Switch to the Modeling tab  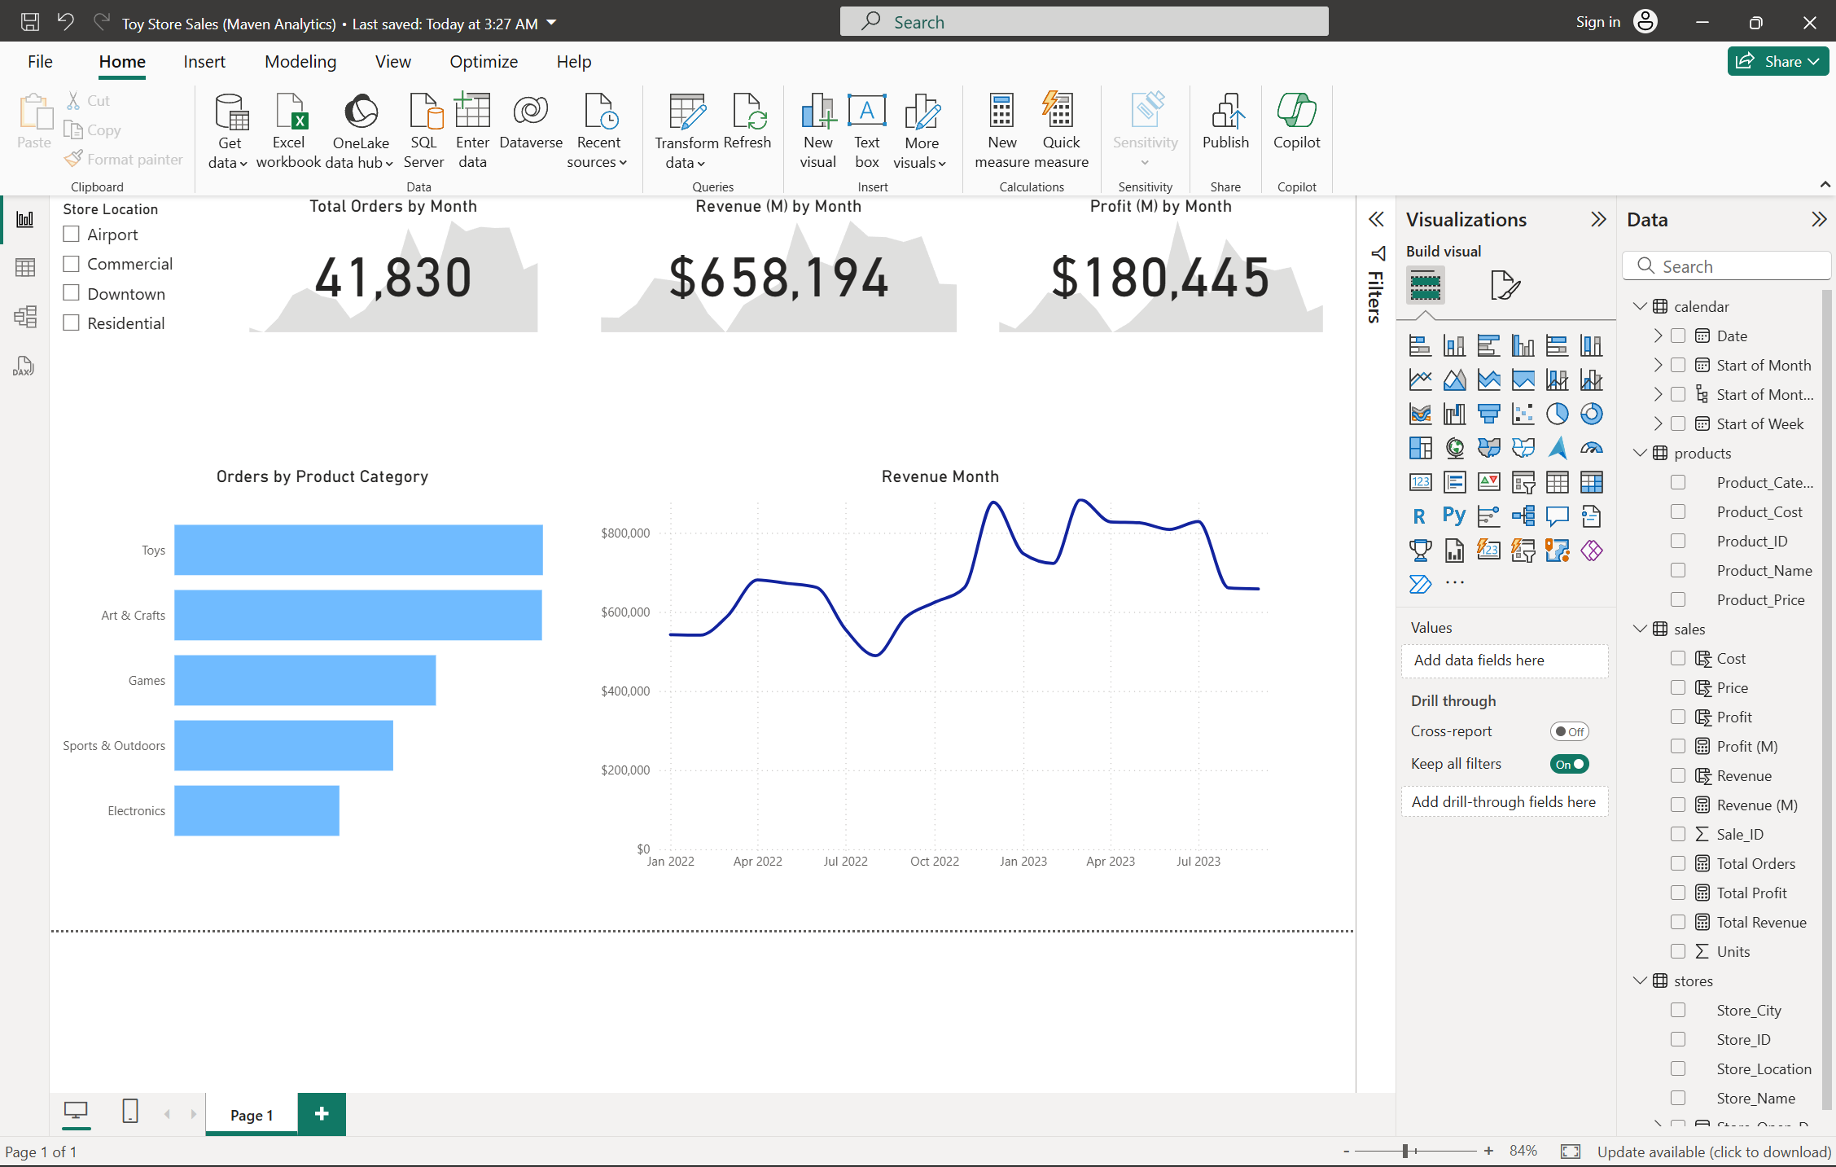300,62
